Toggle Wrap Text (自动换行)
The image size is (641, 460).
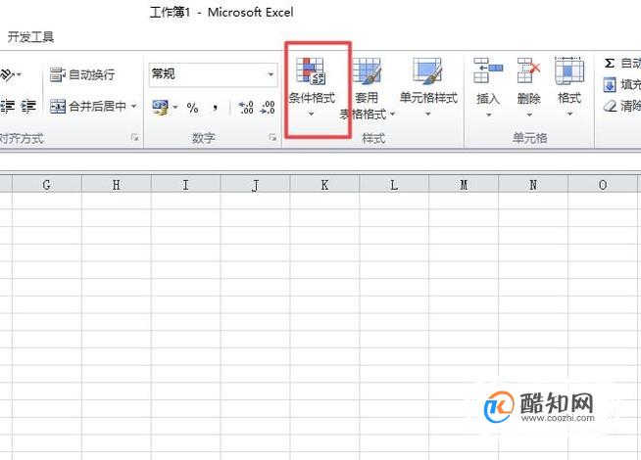pyautogui.click(x=81, y=74)
